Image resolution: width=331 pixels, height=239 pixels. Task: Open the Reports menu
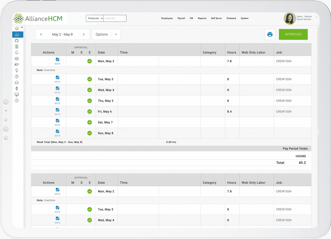tap(202, 18)
